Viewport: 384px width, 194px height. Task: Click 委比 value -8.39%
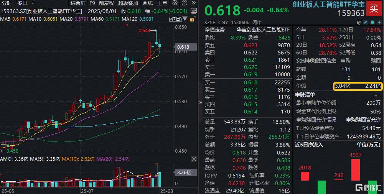click(x=237, y=38)
